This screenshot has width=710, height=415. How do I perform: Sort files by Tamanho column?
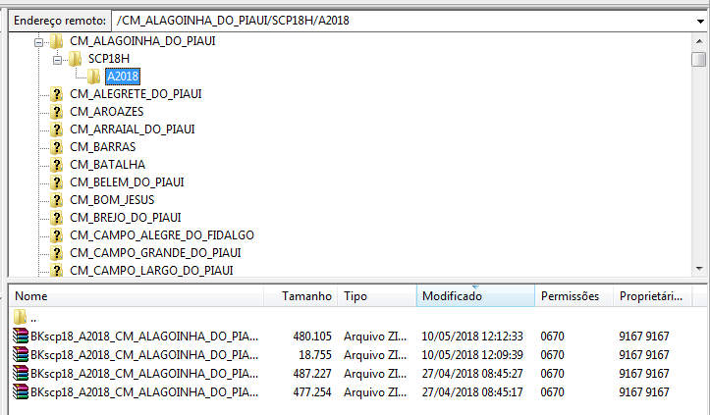click(300, 296)
